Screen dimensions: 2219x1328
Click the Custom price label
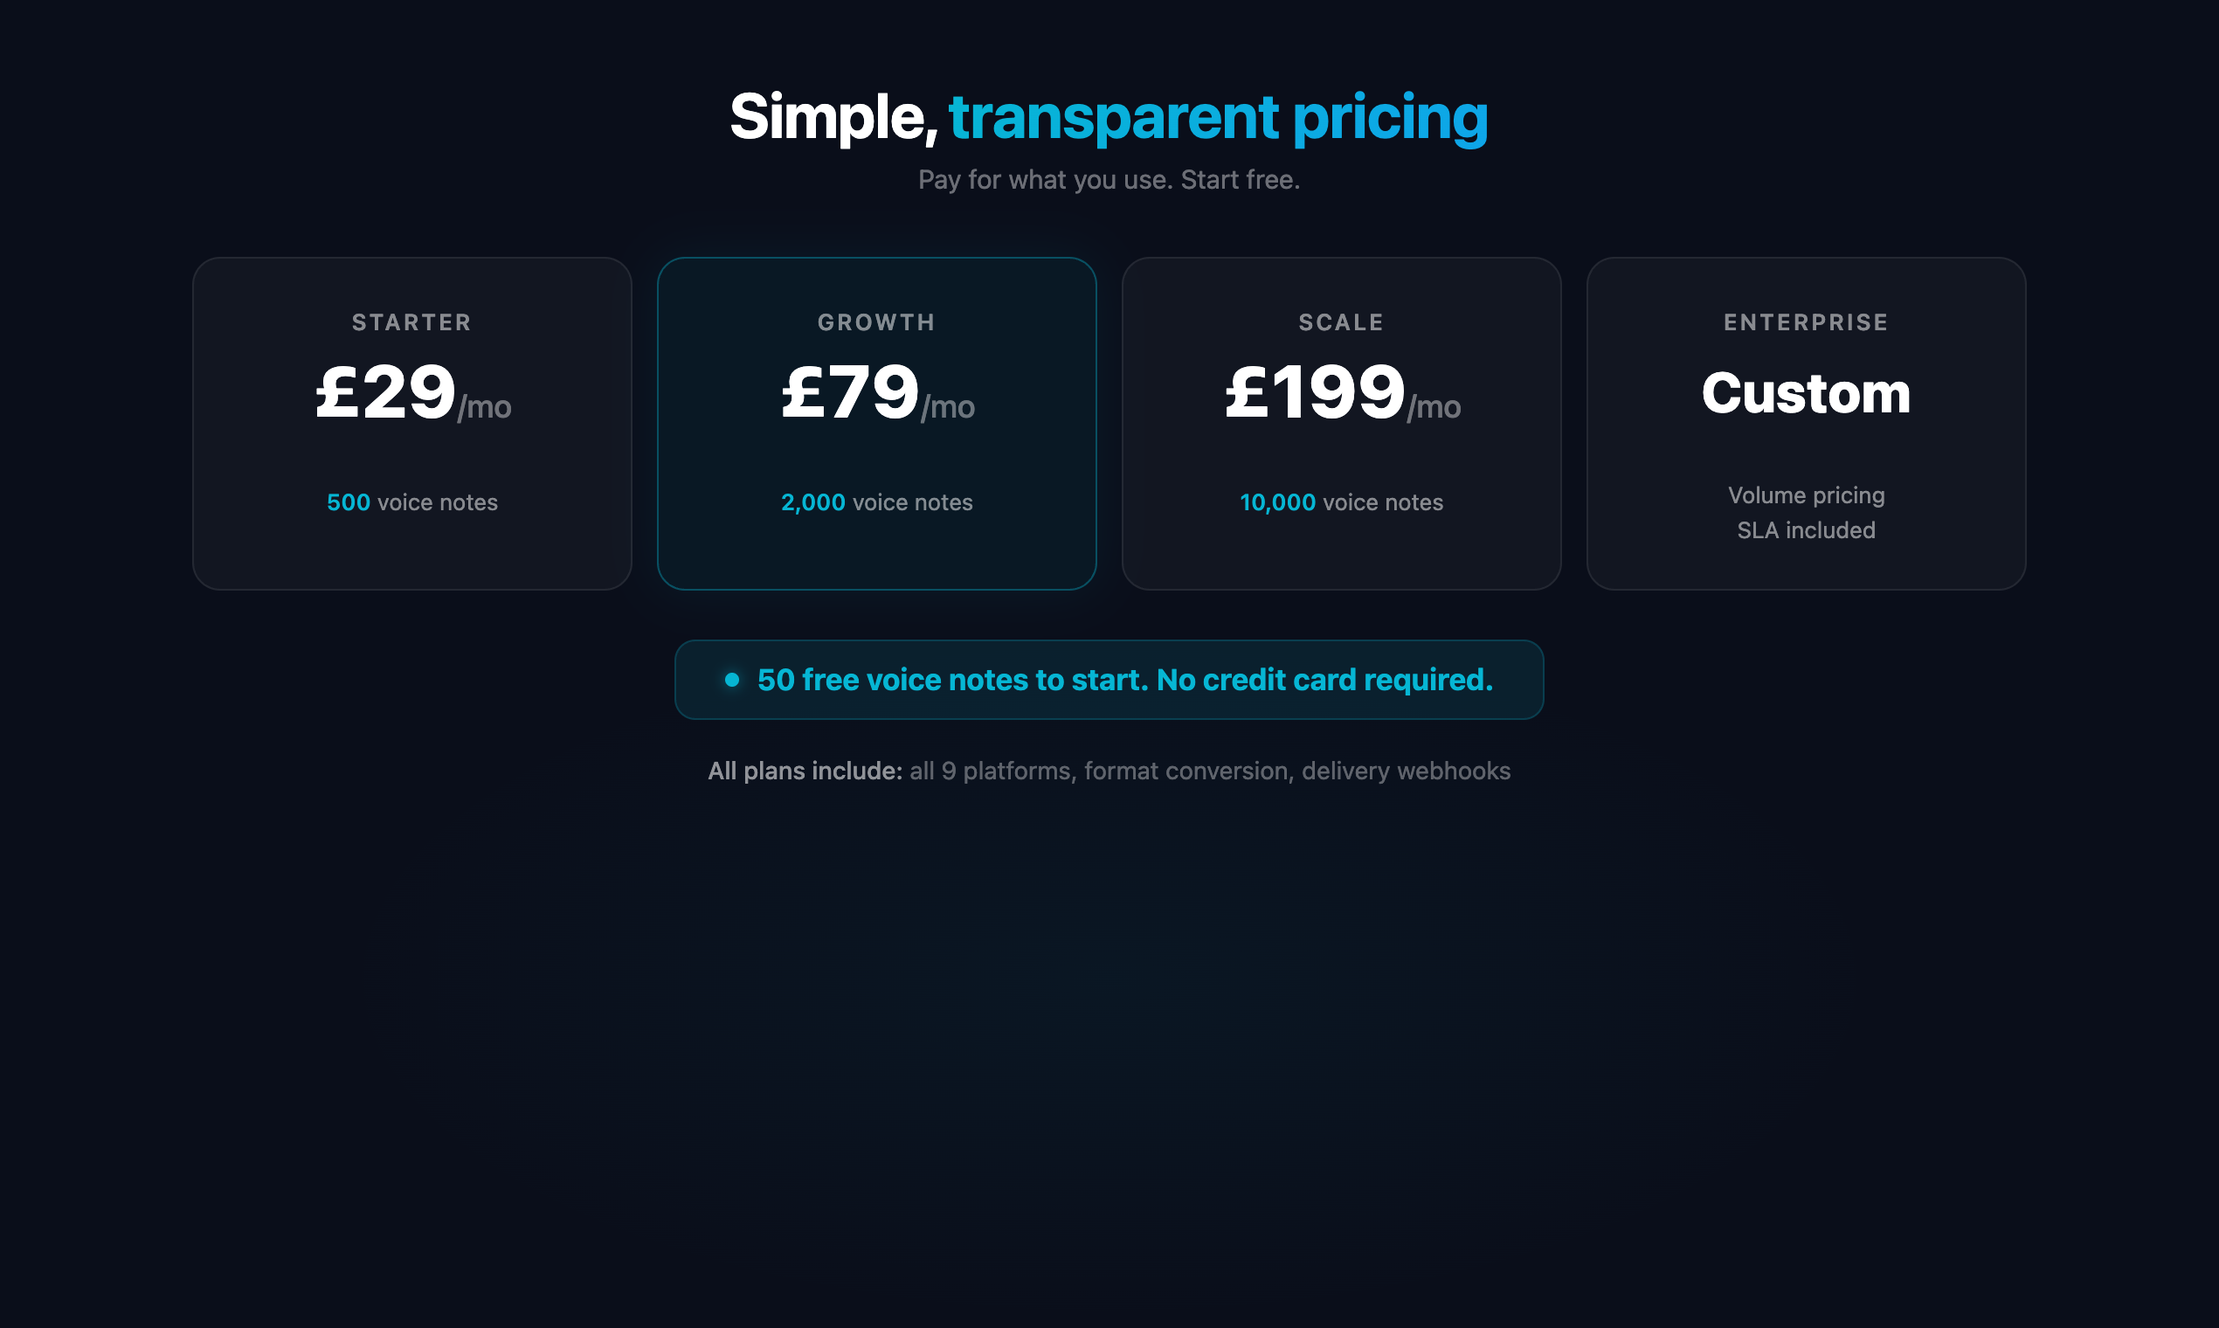click(1806, 392)
